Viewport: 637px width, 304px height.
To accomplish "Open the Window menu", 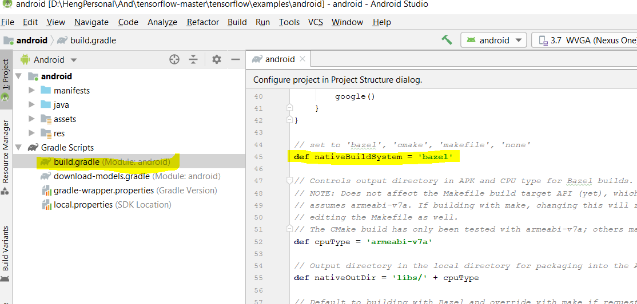I will point(347,22).
